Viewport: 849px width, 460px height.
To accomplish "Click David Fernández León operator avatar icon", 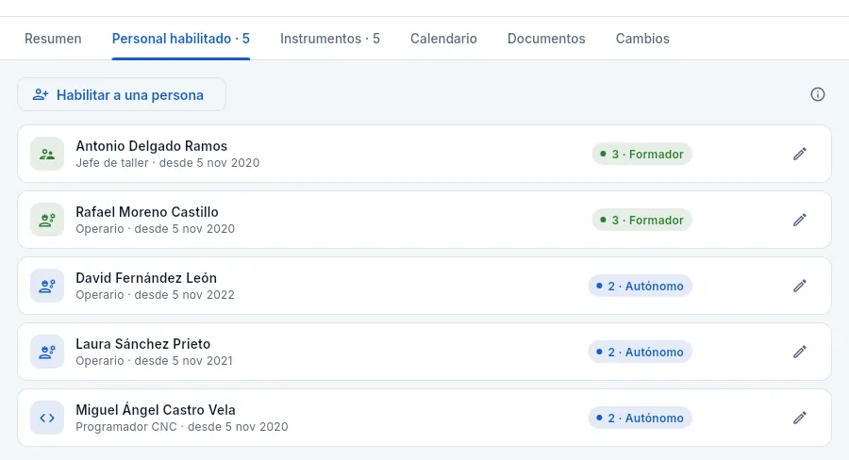I will pyautogui.click(x=47, y=286).
